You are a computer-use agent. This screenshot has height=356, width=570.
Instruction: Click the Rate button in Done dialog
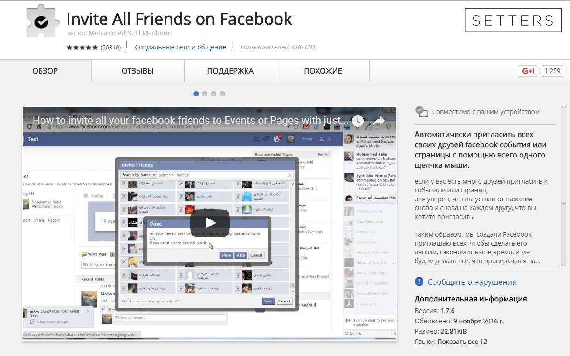pos(240,255)
